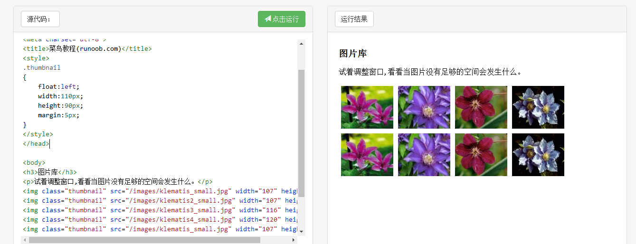
Task: Click the </head> tag line
Action: pyautogui.click(x=36, y=143)
